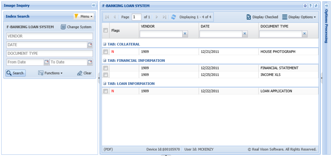Screen dimensions: 332x156
Task: Click the VENDOR column filter field
Action: coord(161,33)
